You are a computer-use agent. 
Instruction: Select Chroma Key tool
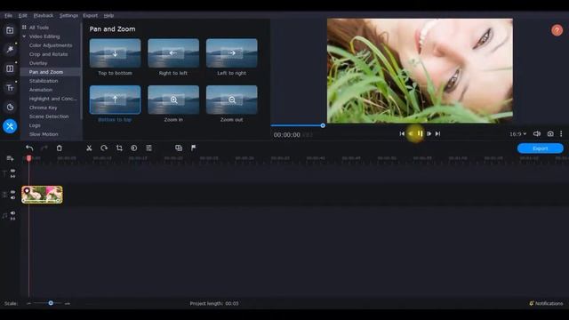click(44, 108)
